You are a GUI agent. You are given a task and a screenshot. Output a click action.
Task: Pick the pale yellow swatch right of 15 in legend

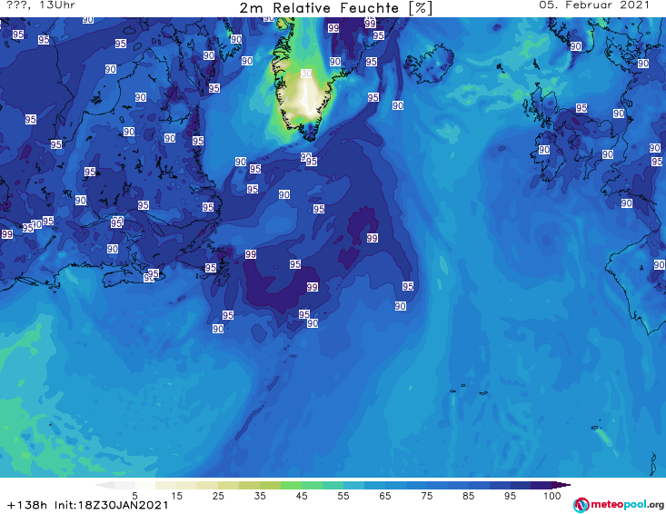coord(186,485)
